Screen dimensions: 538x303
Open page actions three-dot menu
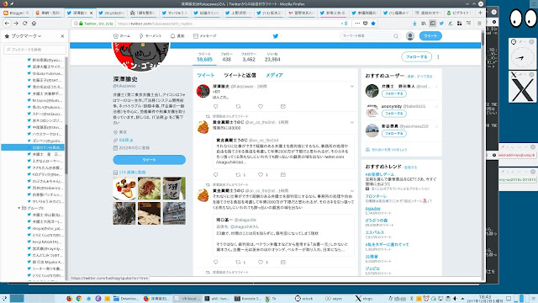357,24
